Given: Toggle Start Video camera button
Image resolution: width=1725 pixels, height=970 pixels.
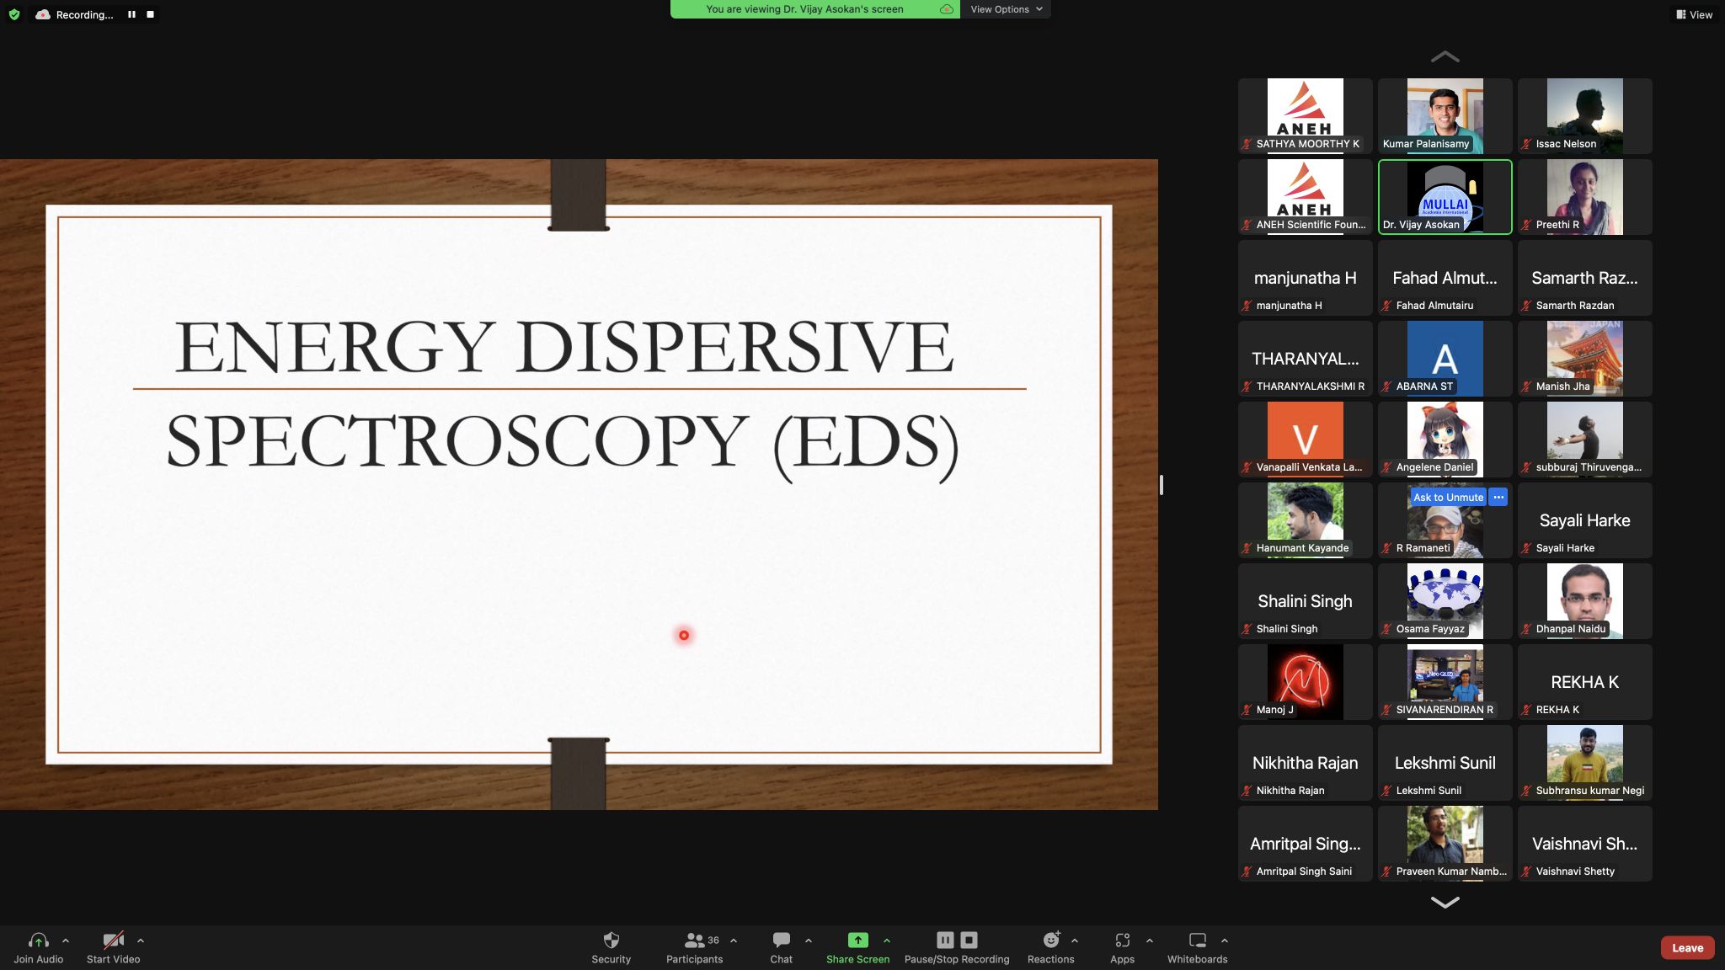Looking at the screenshot, I should click(113, 941).
